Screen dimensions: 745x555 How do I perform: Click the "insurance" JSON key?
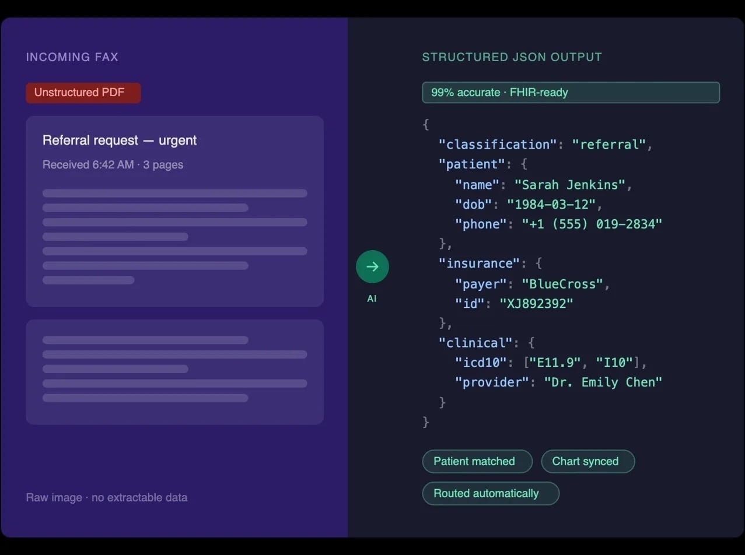pos(479,264)
